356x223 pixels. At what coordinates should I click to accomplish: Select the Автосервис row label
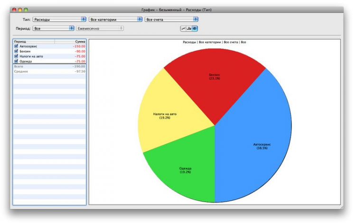tap(28, 46)
